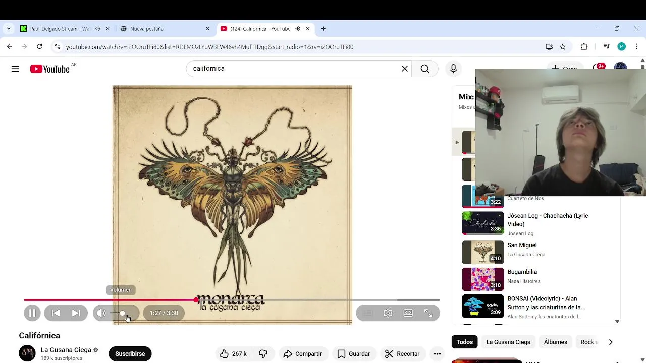Dislike the video
Image resolution: width=646 pixels, height=363 pixels.
point(263,354)
